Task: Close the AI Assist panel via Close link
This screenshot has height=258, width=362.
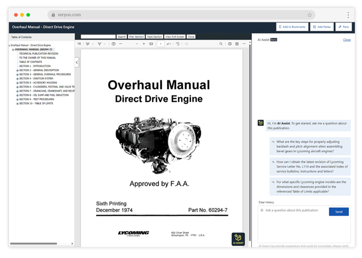Action: [x=347, y=40]
